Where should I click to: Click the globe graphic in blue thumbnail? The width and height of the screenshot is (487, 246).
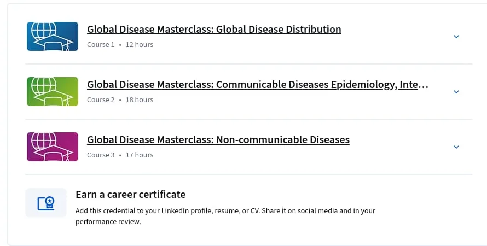click(x=44, y=30)
